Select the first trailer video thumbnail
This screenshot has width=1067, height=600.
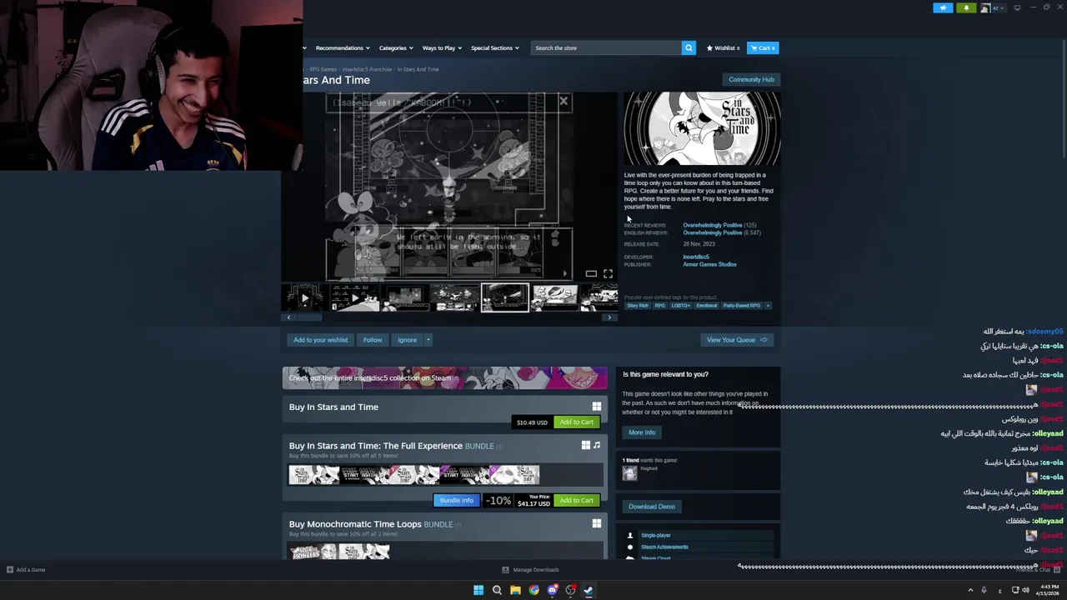pos(304,298)
